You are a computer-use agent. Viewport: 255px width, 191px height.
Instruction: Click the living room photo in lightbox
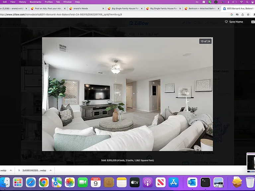[127, 94]
